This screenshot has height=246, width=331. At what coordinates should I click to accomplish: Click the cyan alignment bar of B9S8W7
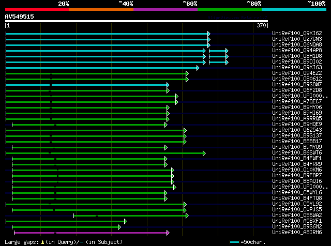[x=86, y=85]
